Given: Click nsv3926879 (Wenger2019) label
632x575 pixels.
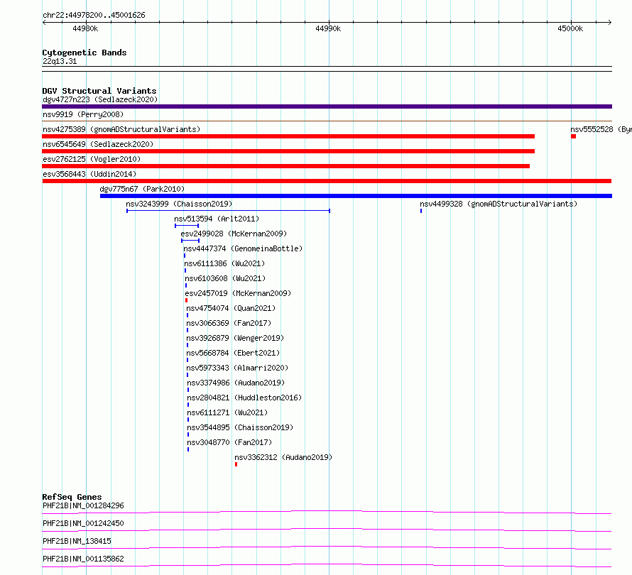Looking at the screenshot, I should click(x=235, y=338).
